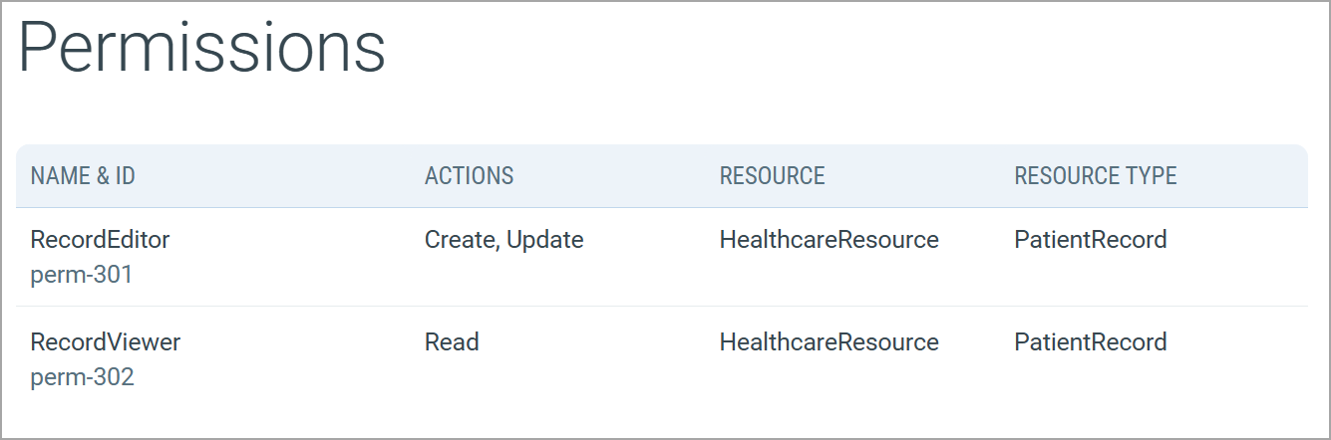Click the word Update in RecordEditor actions
Image resolution: width=1331 pixels, height=440 pixels.
click(x=544, y=240)
